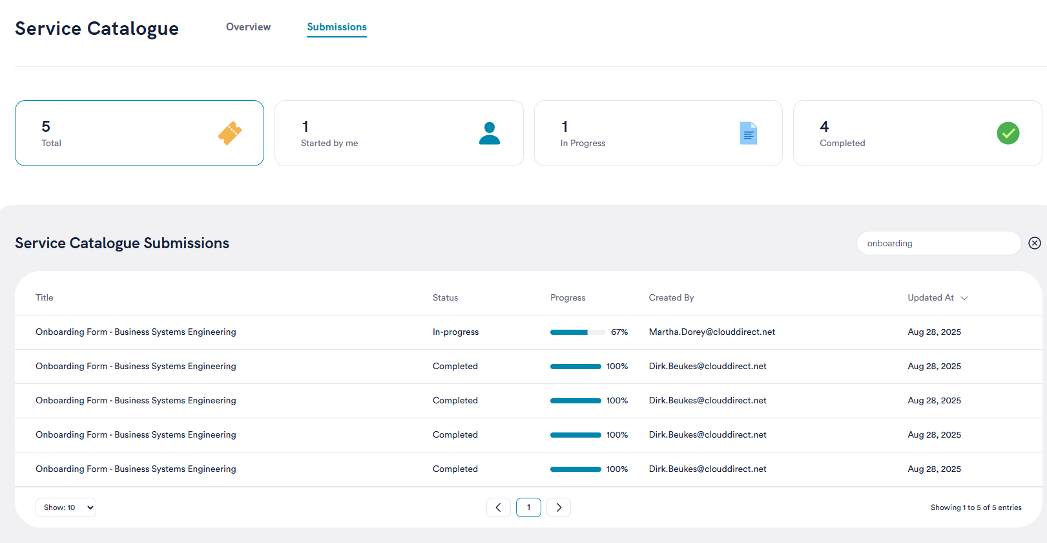Click the Showing 1 to 5 of 5 entries text

point(976,507)
